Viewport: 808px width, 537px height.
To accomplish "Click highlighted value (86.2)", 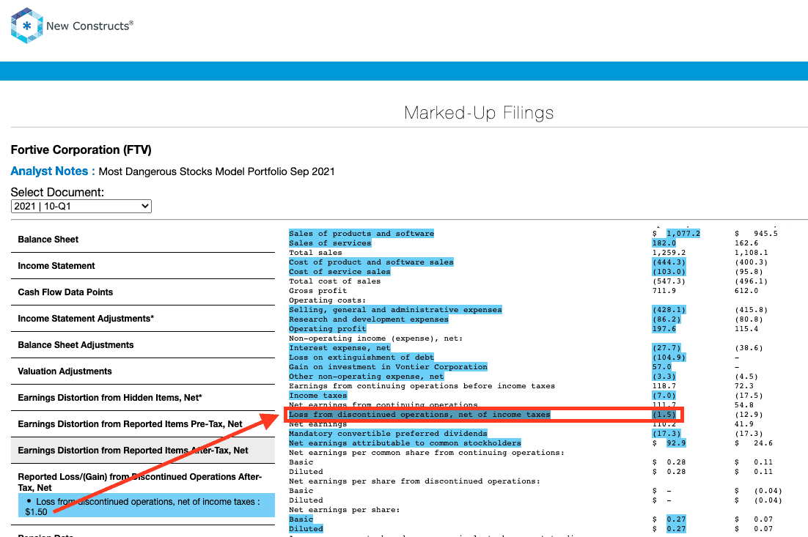I will click(x=666, y=319).
